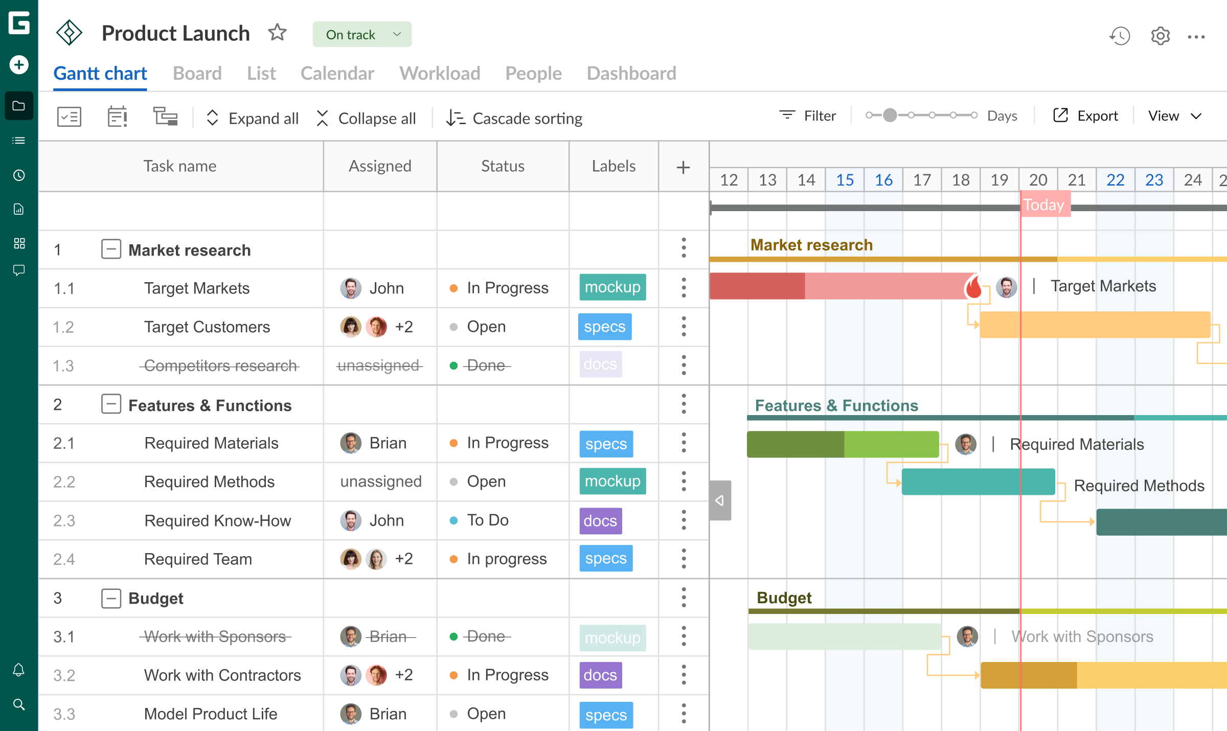Open the sidebar search icon
This screenshot has height=731, width=1227.
(19, 704)
